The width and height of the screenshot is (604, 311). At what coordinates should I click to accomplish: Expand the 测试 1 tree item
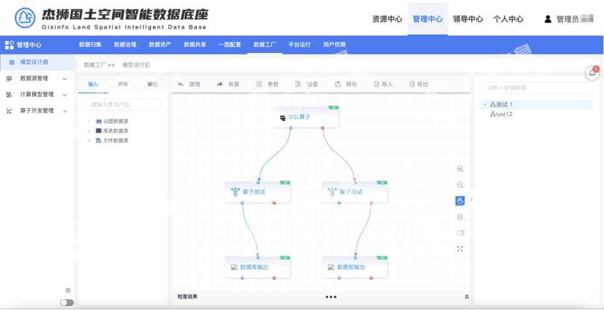(485, 104)
